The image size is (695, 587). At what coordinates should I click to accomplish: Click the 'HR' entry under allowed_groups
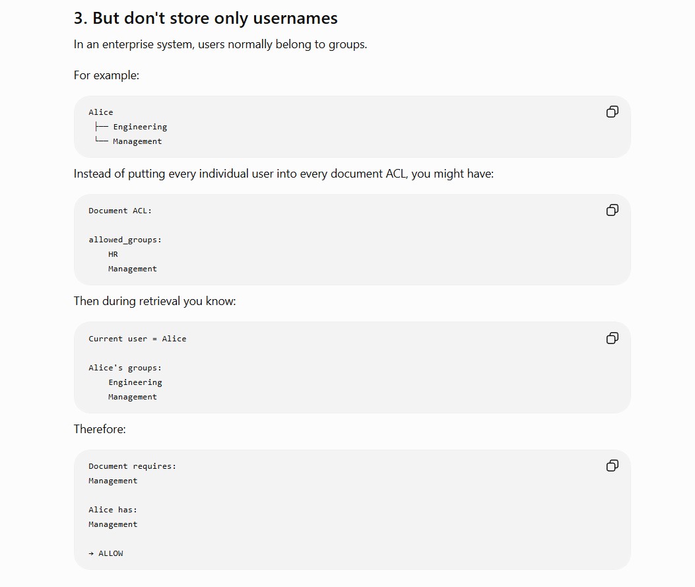[113, 254]
